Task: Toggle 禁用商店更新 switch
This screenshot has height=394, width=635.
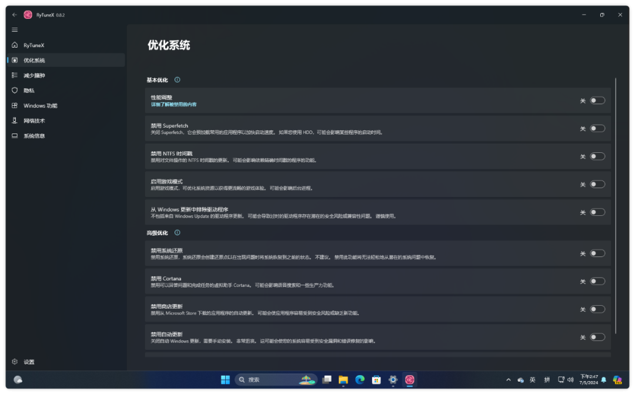Action: coord(597,309)
